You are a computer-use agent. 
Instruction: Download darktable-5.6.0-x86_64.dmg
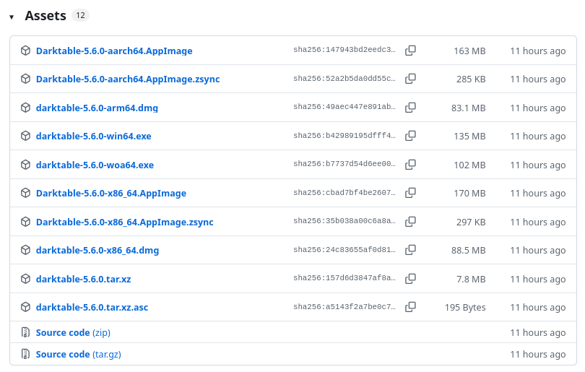coord(97,251)
